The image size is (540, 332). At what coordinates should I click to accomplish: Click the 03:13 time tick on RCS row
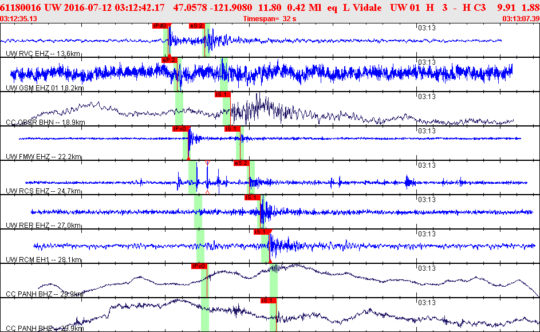pos(427,165)
